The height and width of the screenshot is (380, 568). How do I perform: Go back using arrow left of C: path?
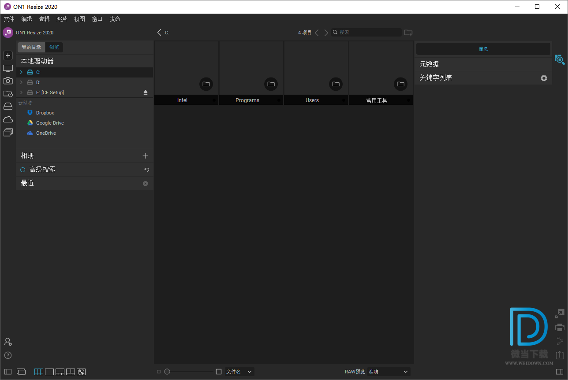[x=159, y=33]
